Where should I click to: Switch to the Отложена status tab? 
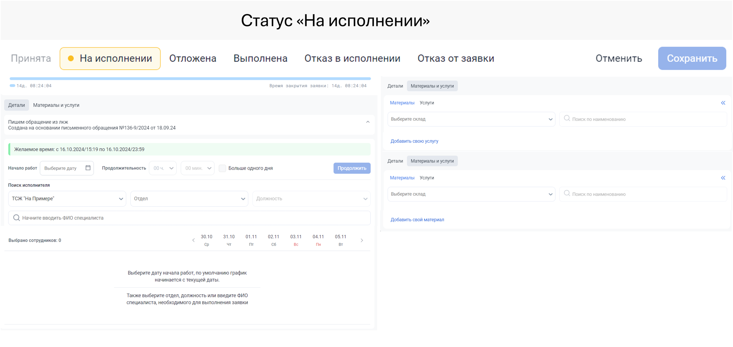(193, 59)
